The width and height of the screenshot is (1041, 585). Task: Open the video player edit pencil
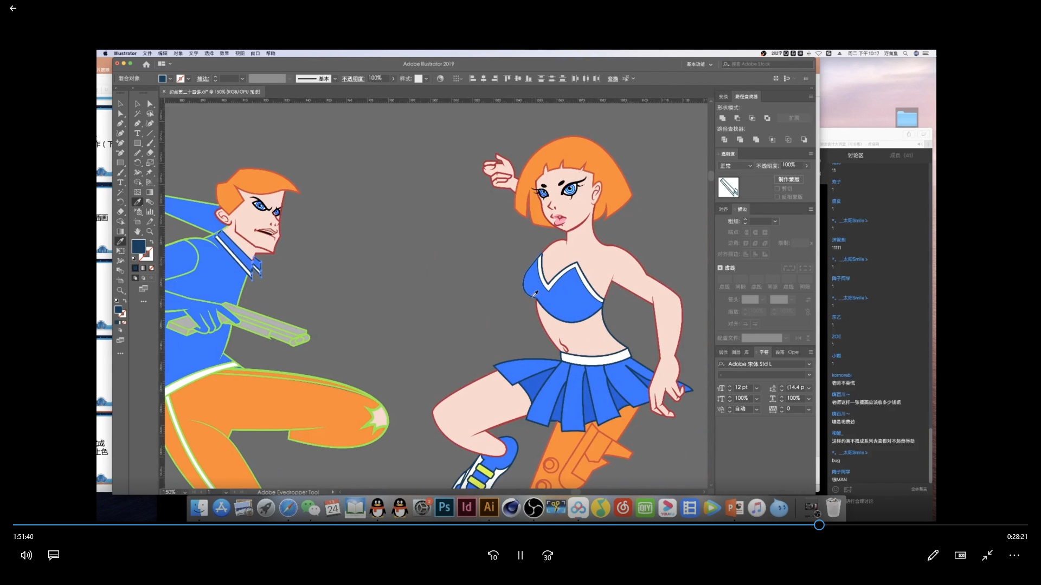coord(933,555)
